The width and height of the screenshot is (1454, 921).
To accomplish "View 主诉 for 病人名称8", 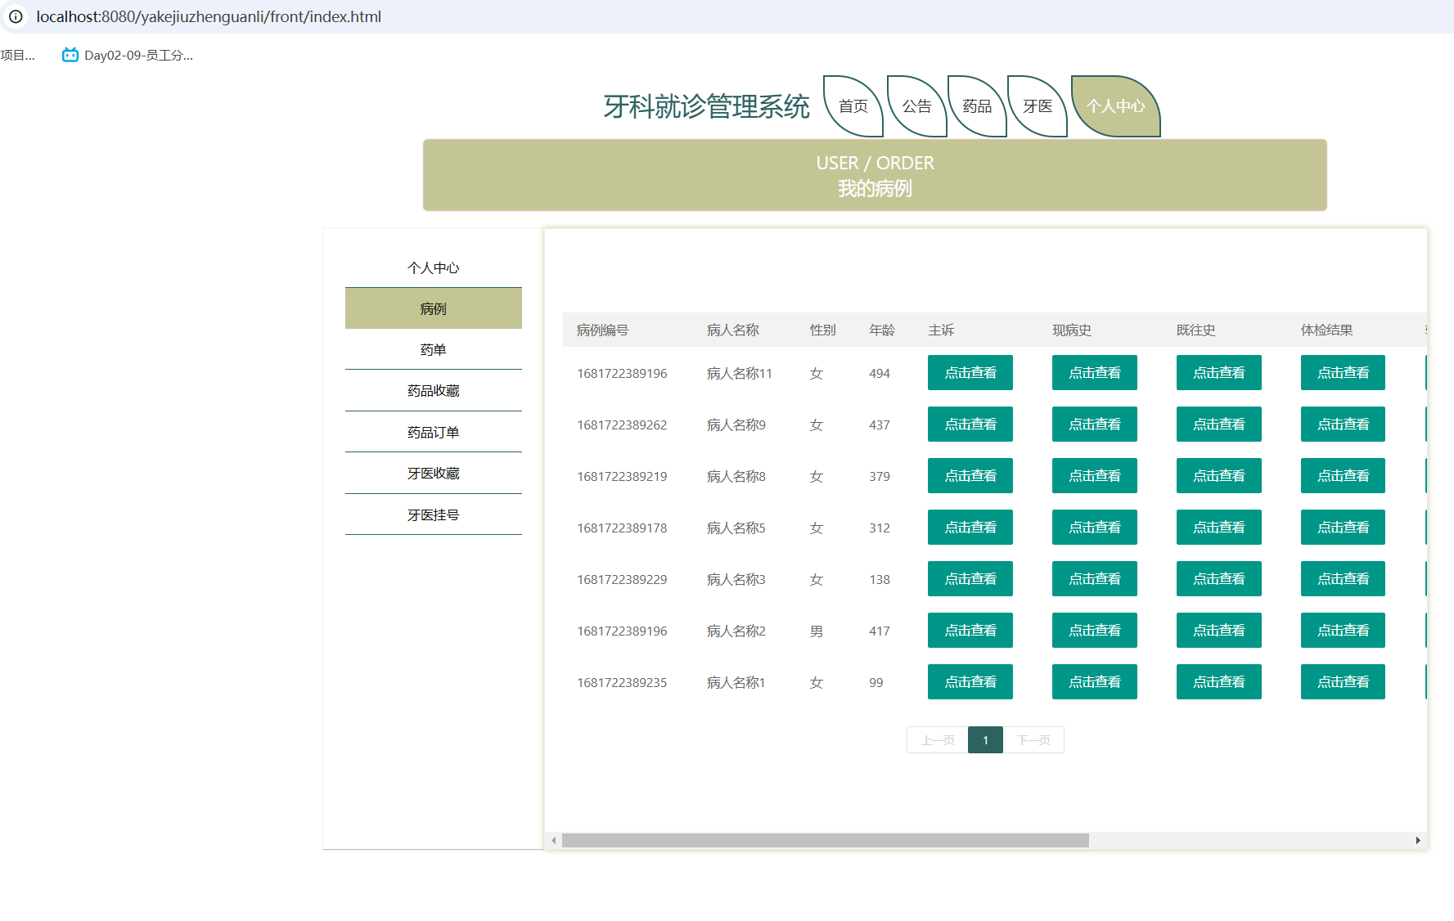I will (970, 476).
